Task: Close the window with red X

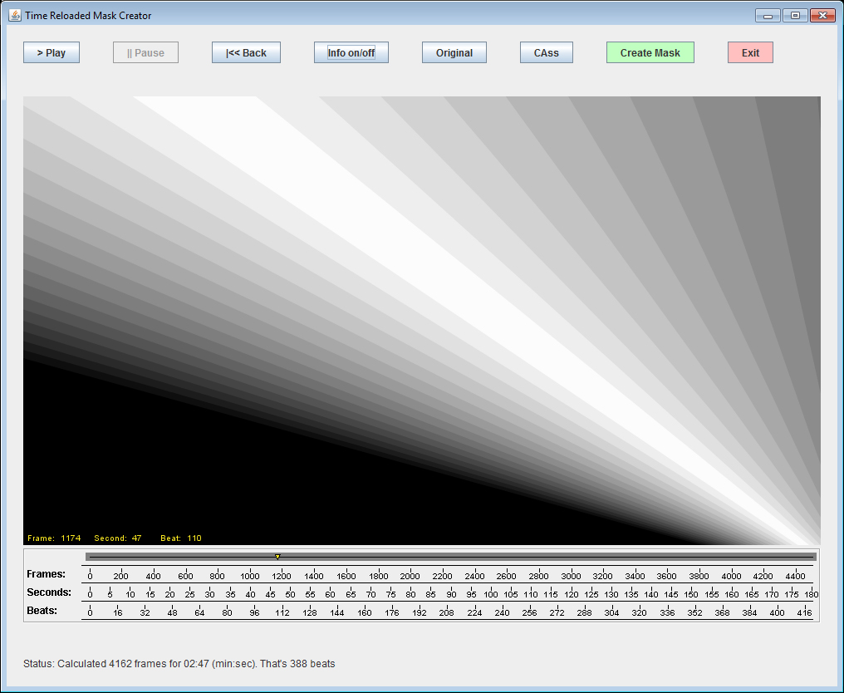Action: point(822,15)
